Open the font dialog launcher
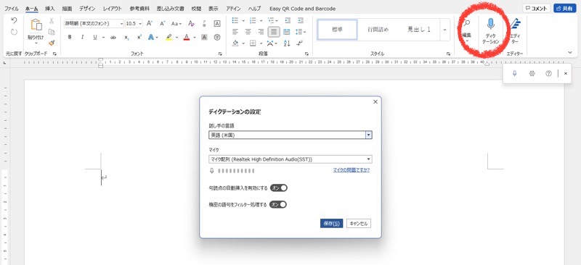The width and height of the screenshot is (581, 265). [220, 54]
